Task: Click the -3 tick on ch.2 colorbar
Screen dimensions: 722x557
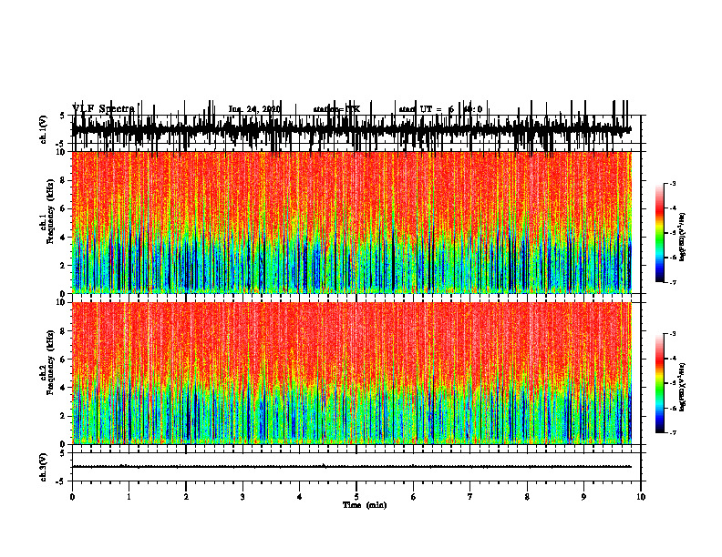Action: coord(673,334)
